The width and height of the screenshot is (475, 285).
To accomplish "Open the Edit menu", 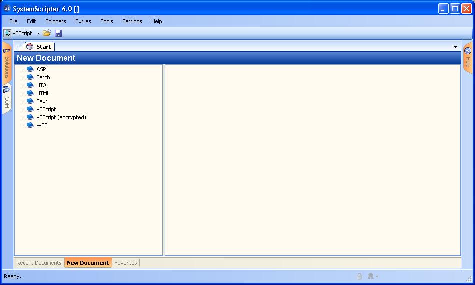I will coord(31,21).
